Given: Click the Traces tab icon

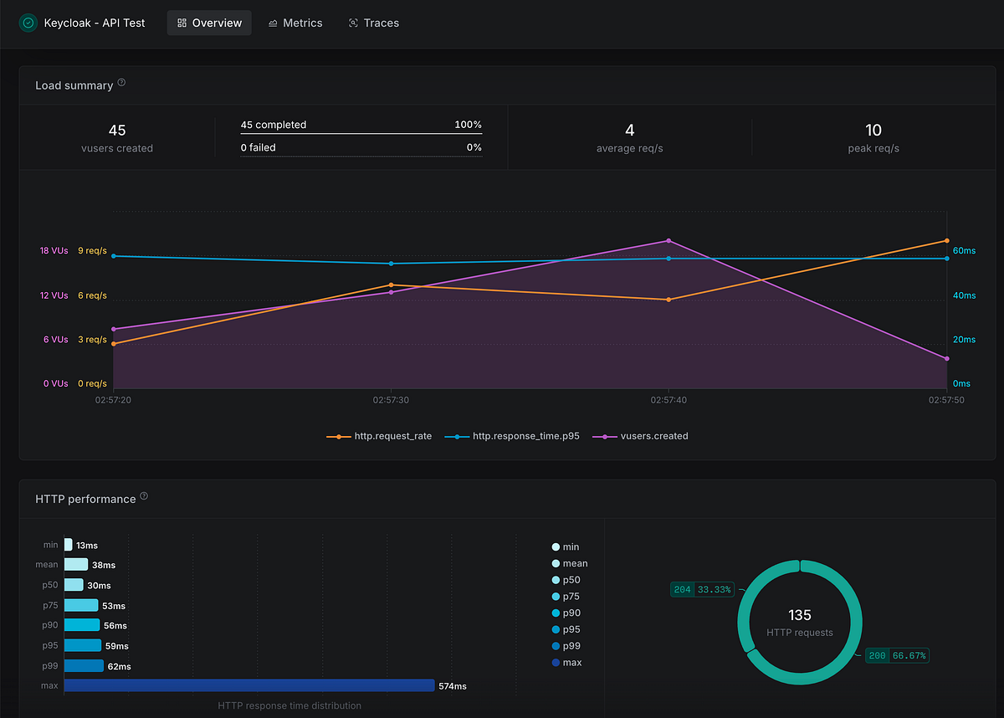Looking at the screenshot, I should (x=353, y=23).
